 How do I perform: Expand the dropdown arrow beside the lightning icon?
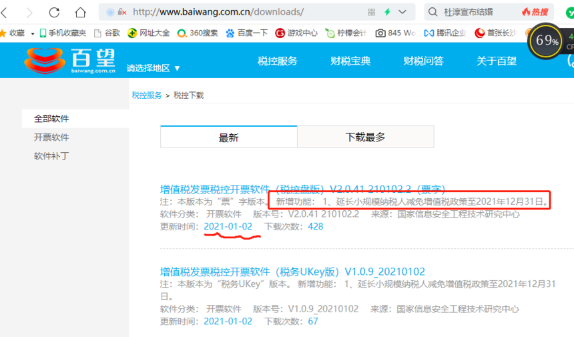(x=402, y=12)
